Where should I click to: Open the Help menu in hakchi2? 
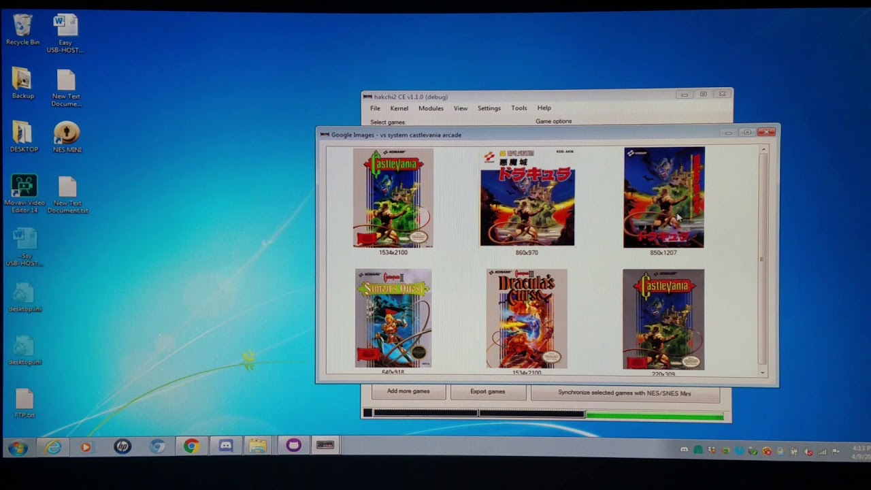544,108
